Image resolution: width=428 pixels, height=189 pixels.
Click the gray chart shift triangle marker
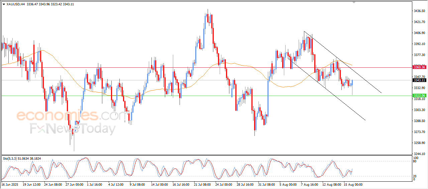click(x=354, y=2)
